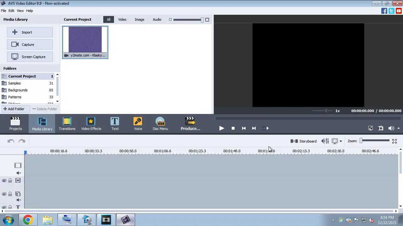
Task: Open the AVS Twitter page
Action: (391, 11)
